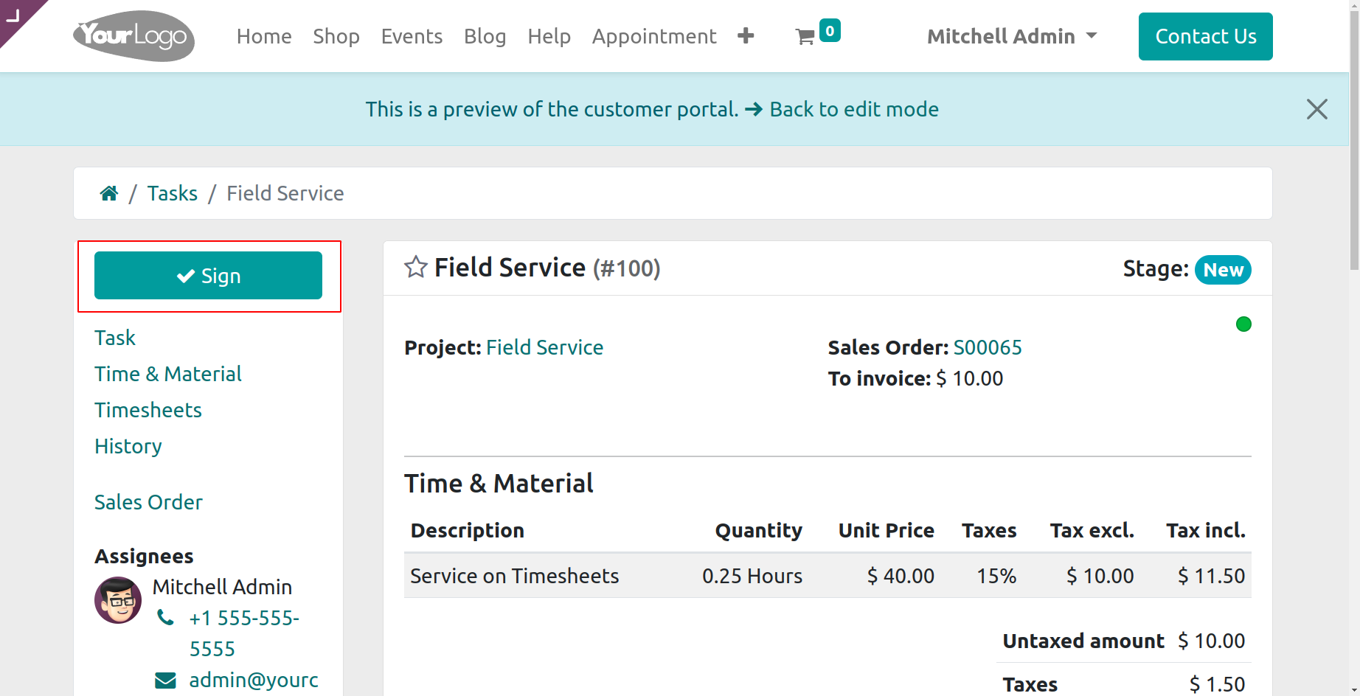
Task: Toggle the favorite star beside Field Service
Action: tap(416, 267)
